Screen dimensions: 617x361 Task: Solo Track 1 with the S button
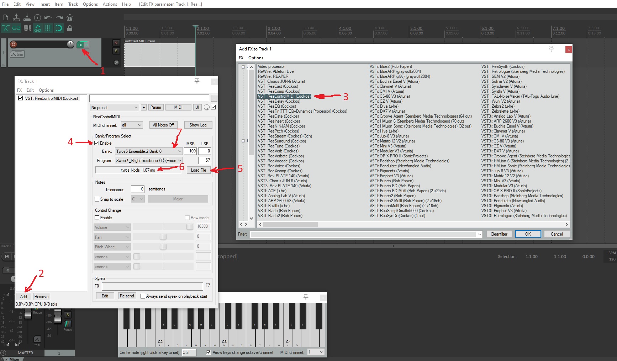(116, 51)
